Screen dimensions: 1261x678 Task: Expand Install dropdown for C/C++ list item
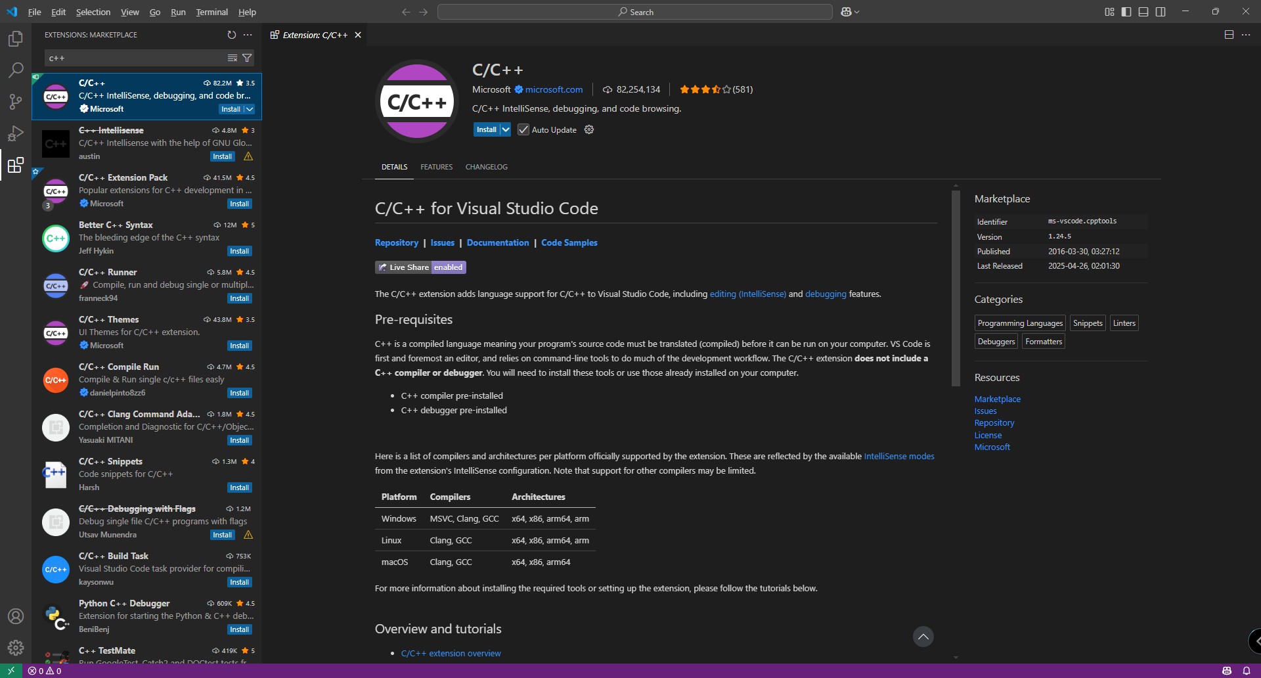250,109
